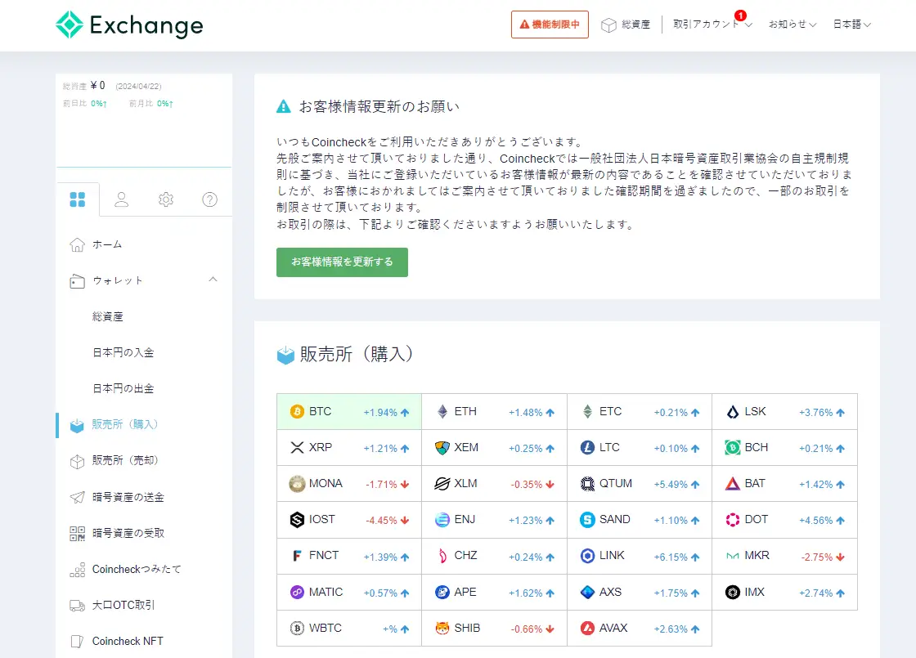Click the ENJ coin icon
The image size is (916, 658).
coord(442,520)
